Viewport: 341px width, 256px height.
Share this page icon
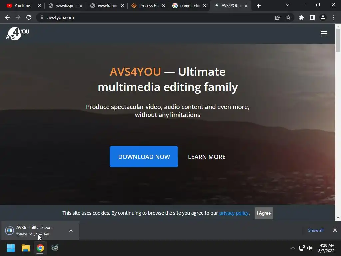point(278,17)
